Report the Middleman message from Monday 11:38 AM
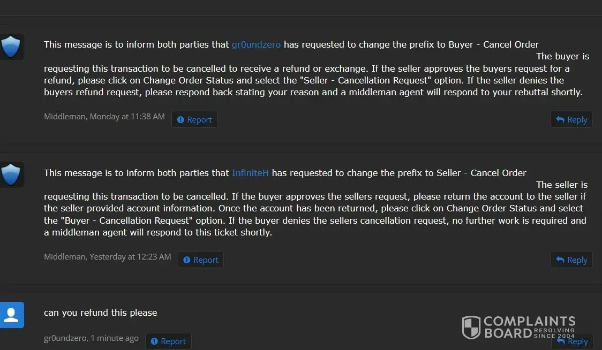The image size is (602, 350). 194,120
